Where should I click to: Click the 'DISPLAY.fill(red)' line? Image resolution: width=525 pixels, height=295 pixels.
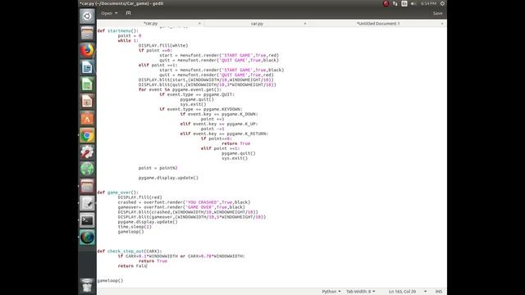pyautogui.click(x=140, y=197)
